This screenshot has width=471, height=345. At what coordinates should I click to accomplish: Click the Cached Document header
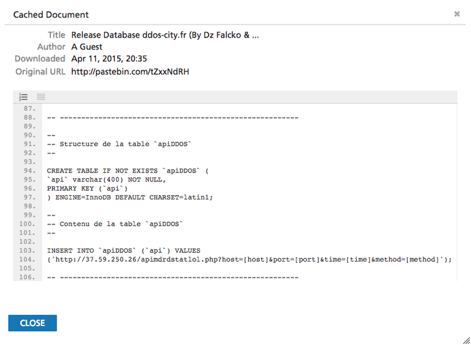pos(51,14)
